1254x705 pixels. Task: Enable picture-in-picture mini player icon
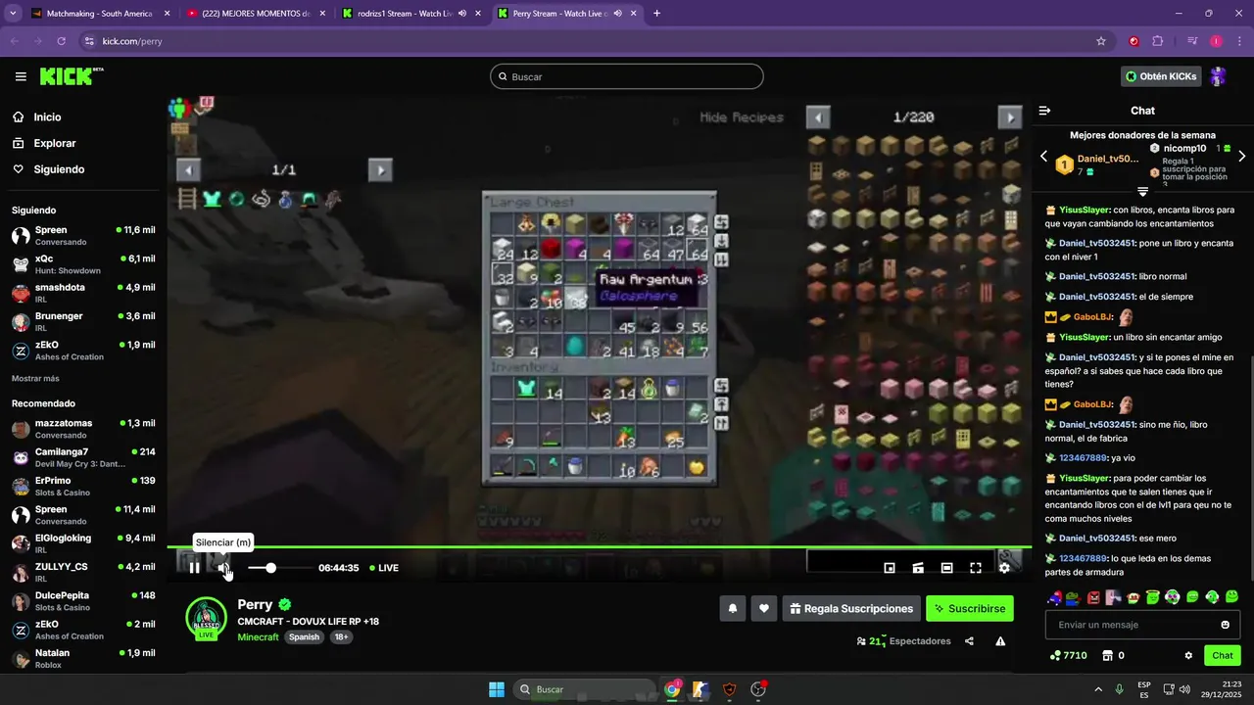point(890,568)
